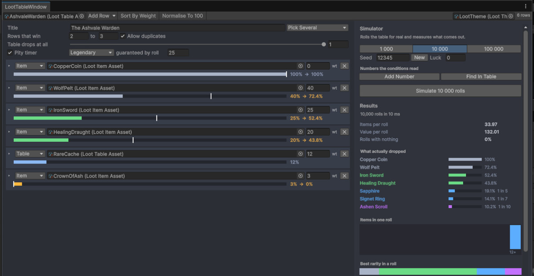Open the Item type dropdown for IronSword
Viewport: 534px width, 276px height.
[x=30, y=110]
